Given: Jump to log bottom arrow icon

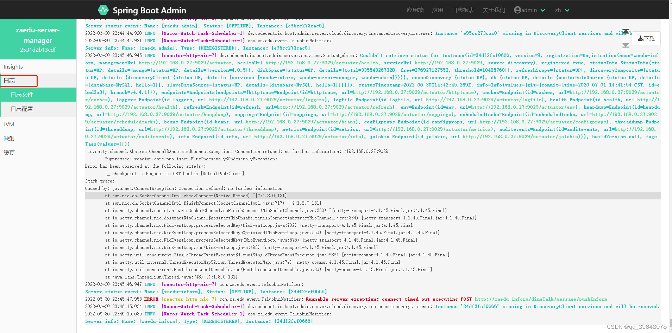Looking at the screenshot, I should coord(626,45).
